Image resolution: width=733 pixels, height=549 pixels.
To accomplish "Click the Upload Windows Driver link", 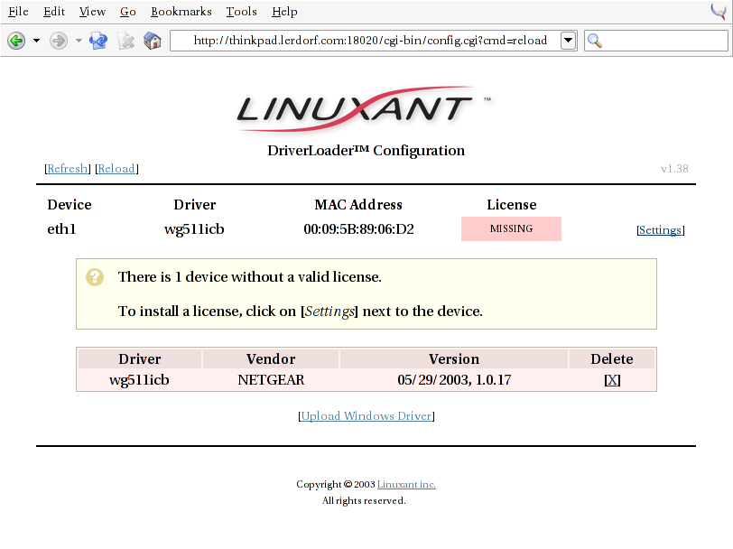I will click(366, 416).
